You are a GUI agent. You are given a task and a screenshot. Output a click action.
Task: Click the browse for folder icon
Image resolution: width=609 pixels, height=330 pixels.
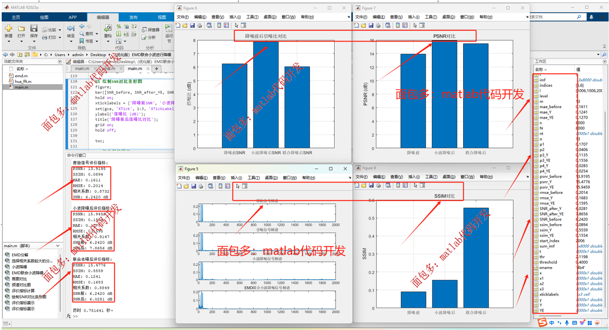point(27,55)
